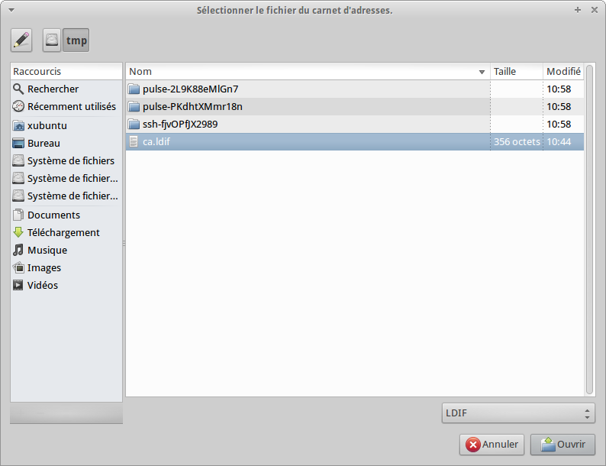
Task: Expand the LDIF file type dropdown
Action: pyautogui.click(x=517, y=413)
